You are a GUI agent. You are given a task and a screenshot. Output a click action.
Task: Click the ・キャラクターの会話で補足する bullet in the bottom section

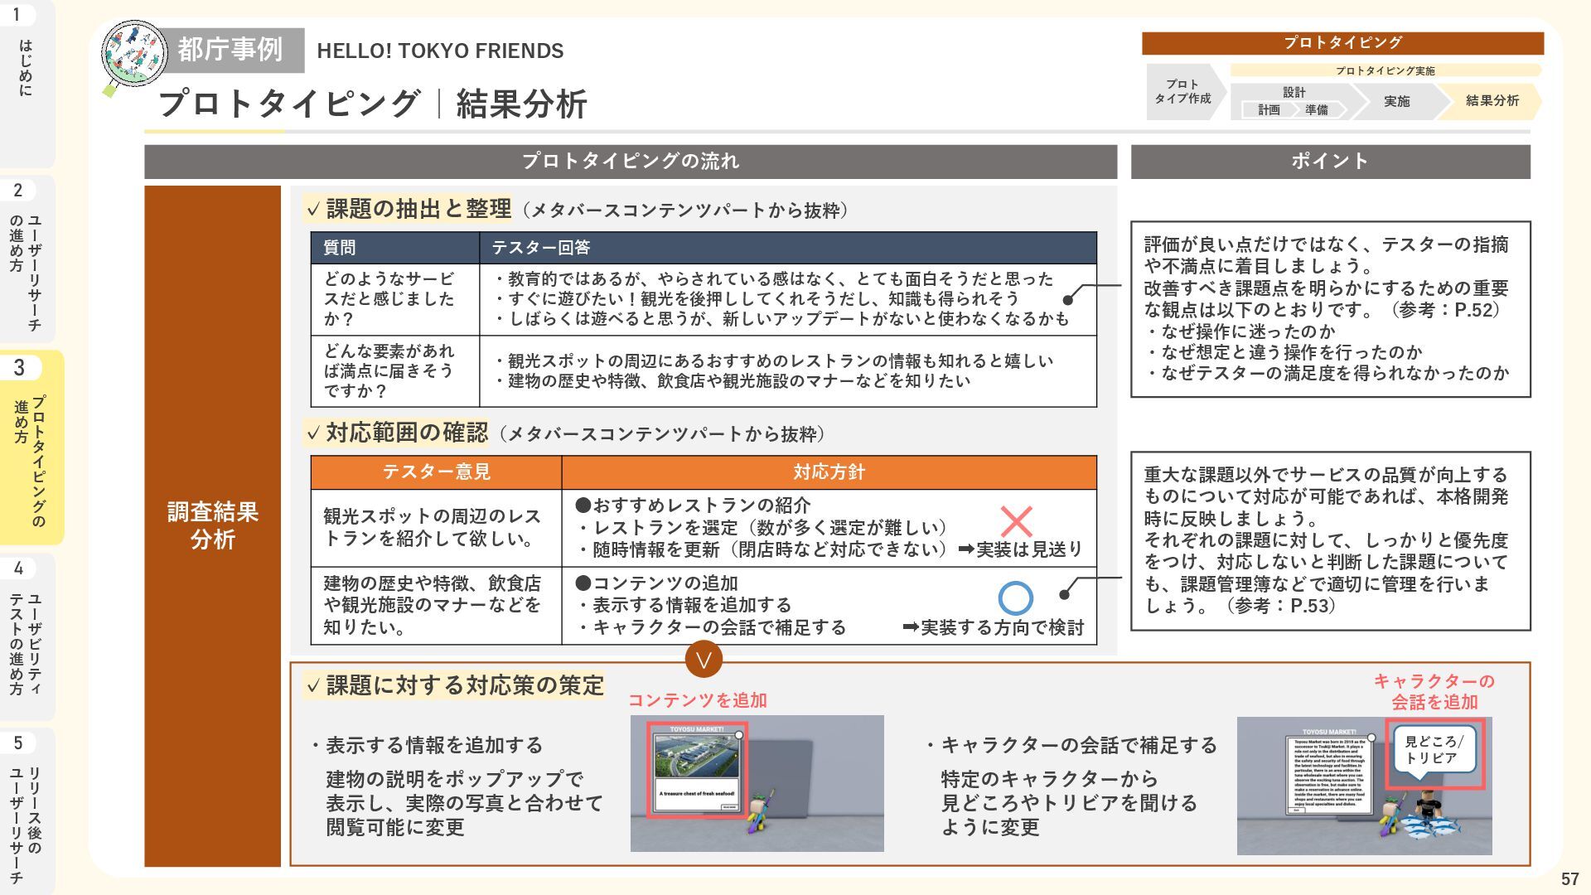point(1071,745)
